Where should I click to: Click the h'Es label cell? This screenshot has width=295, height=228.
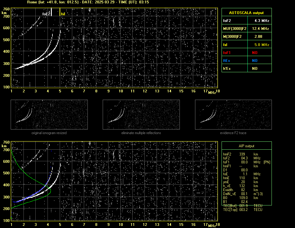235,68
